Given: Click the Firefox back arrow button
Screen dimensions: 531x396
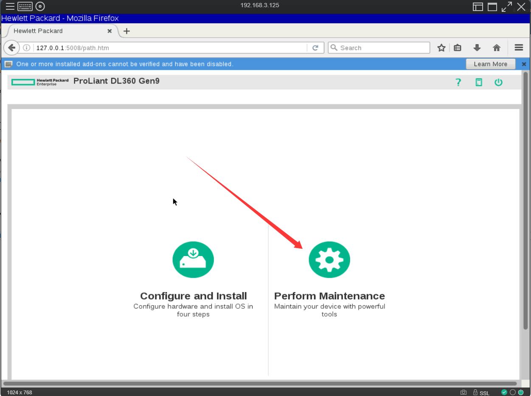Looking at the screenshot, I should pyautogui.click(x=11, y=47).
